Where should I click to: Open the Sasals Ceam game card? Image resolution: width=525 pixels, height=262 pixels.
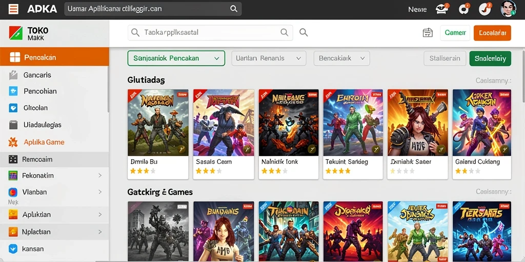(224, 134)
